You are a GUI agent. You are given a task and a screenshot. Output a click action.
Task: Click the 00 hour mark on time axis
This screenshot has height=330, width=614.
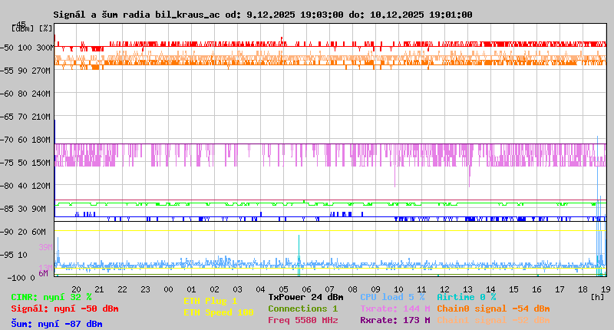(168, 289)
